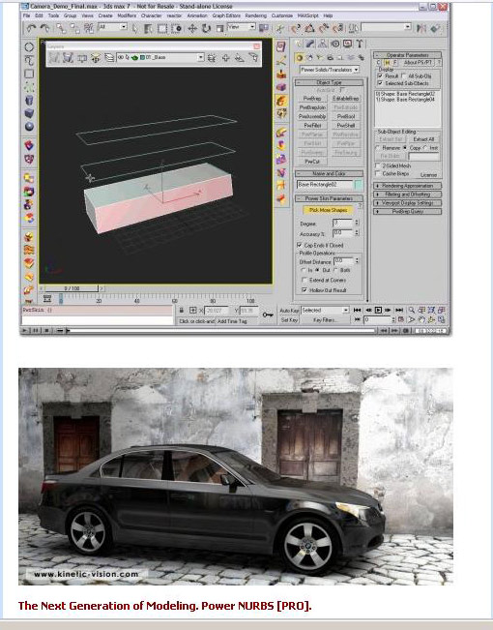
Task: Click the PwrFillet button
Action: click(312, 126)
